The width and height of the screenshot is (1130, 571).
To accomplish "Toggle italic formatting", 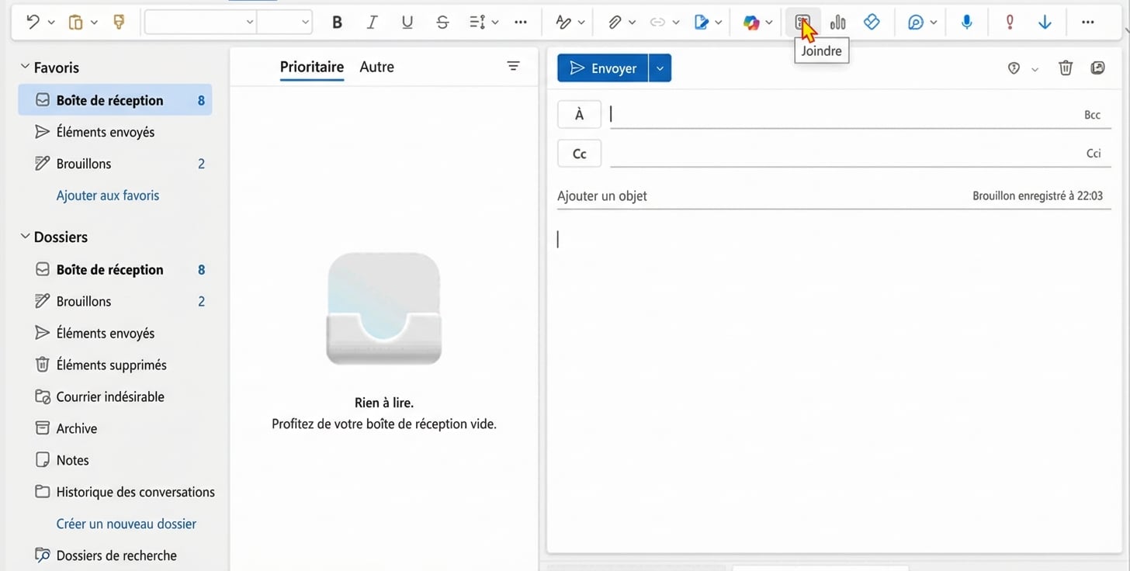I will point(372,22).
